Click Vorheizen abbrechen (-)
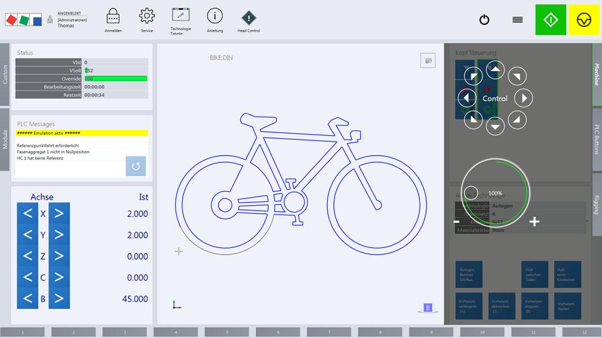Screen dimensions: 602x338 [502, 306]
